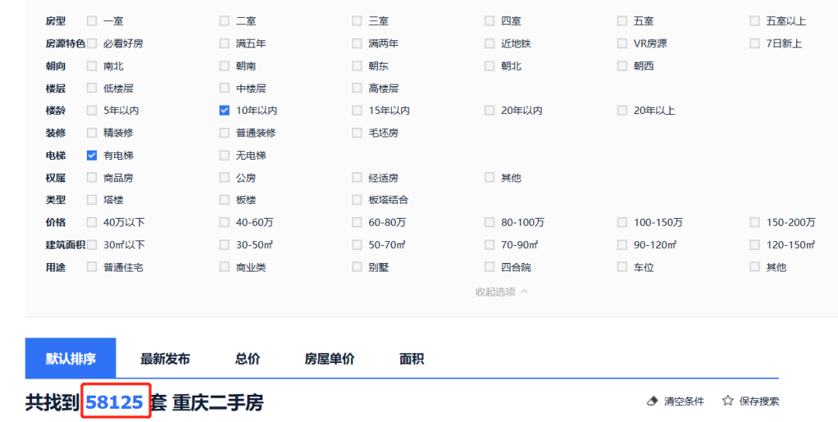This screenshot has height=422, width=838.
Task: Click the 保存搜索 link
Action: coord(759,401)
